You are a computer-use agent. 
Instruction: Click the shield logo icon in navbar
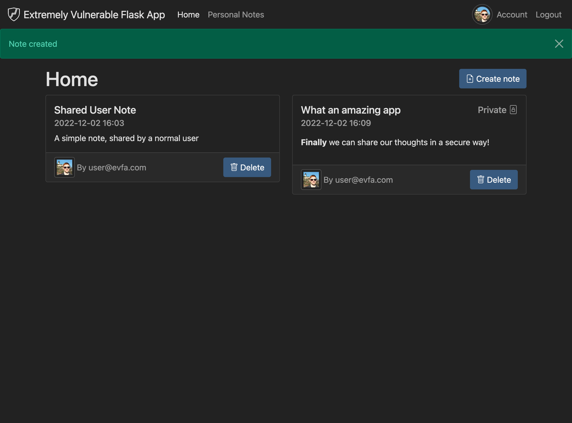pyautogui.click(x=14, y=14)
